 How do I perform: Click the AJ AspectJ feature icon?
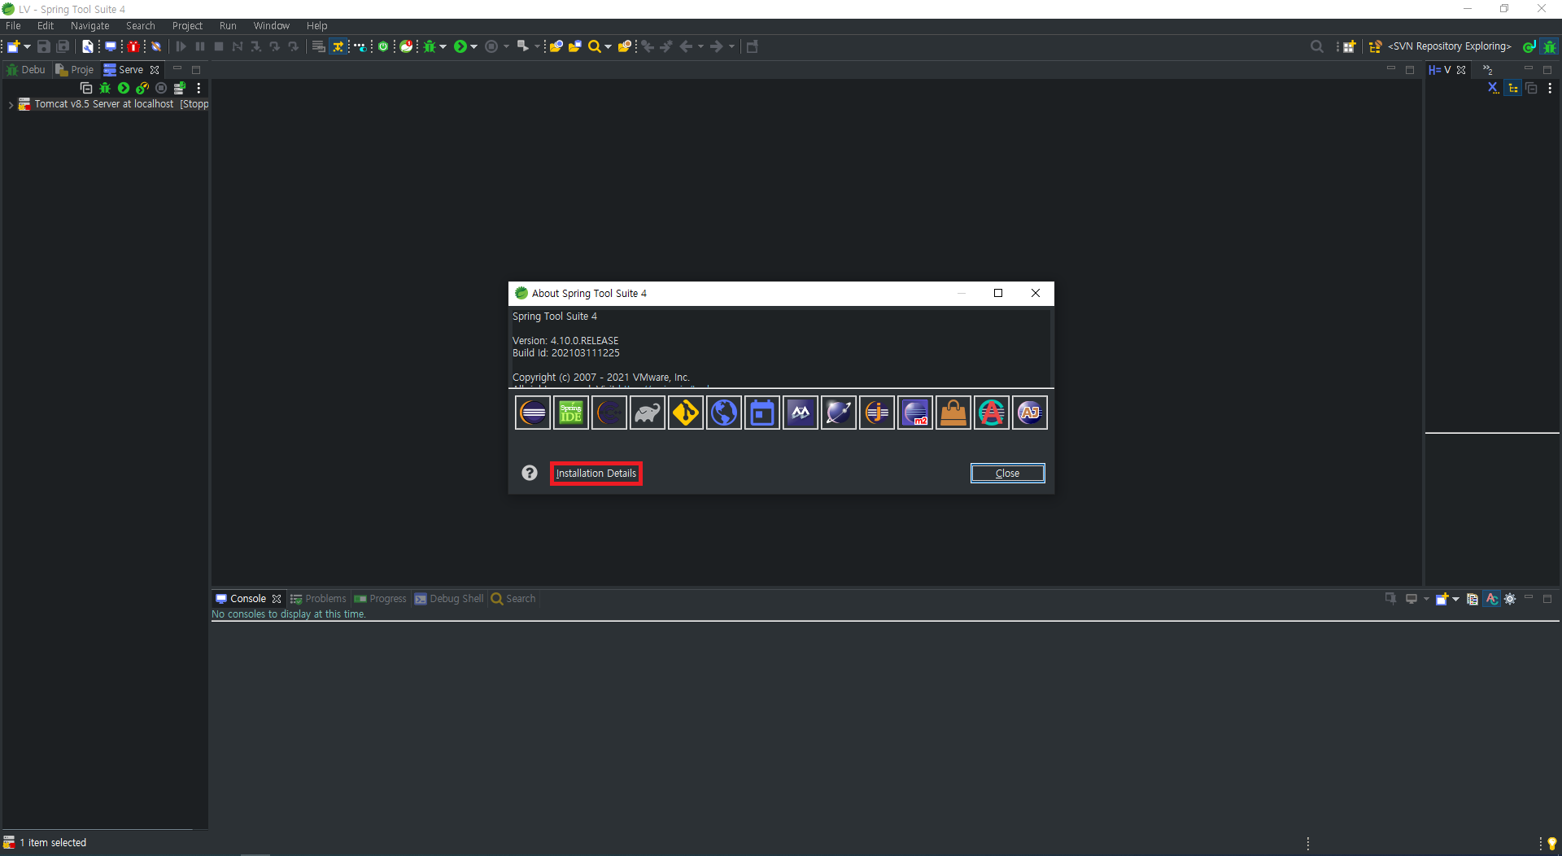(1030, 413)
